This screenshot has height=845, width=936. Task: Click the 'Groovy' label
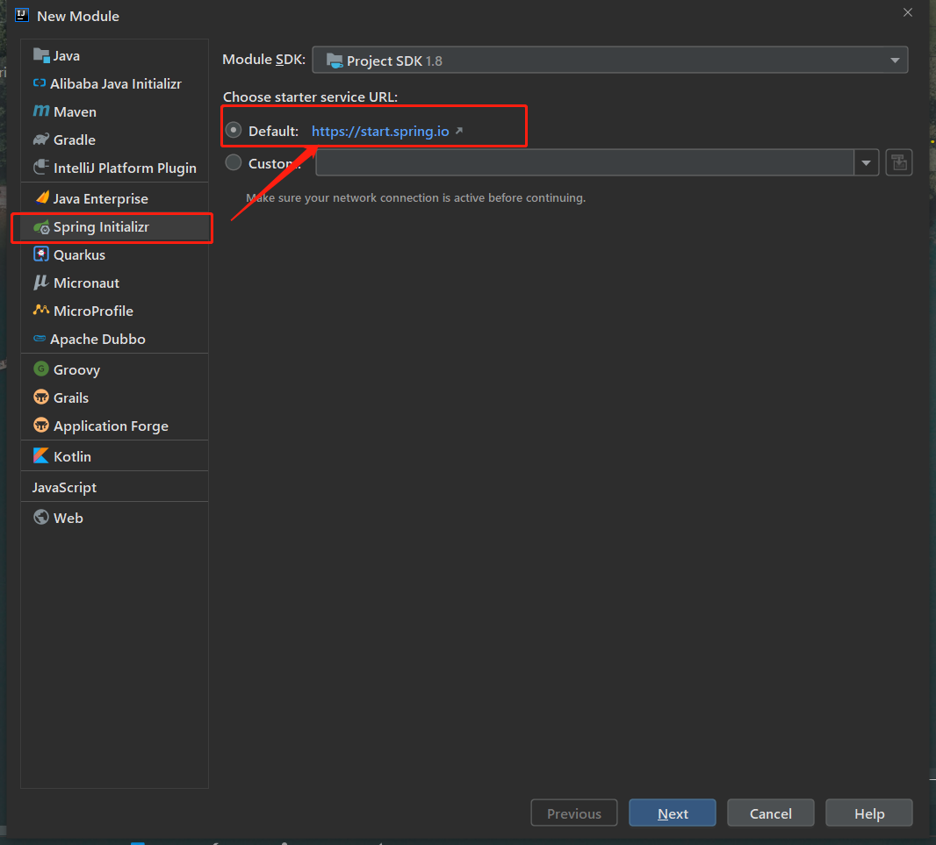pyautogui.click(x=77, y=369)
